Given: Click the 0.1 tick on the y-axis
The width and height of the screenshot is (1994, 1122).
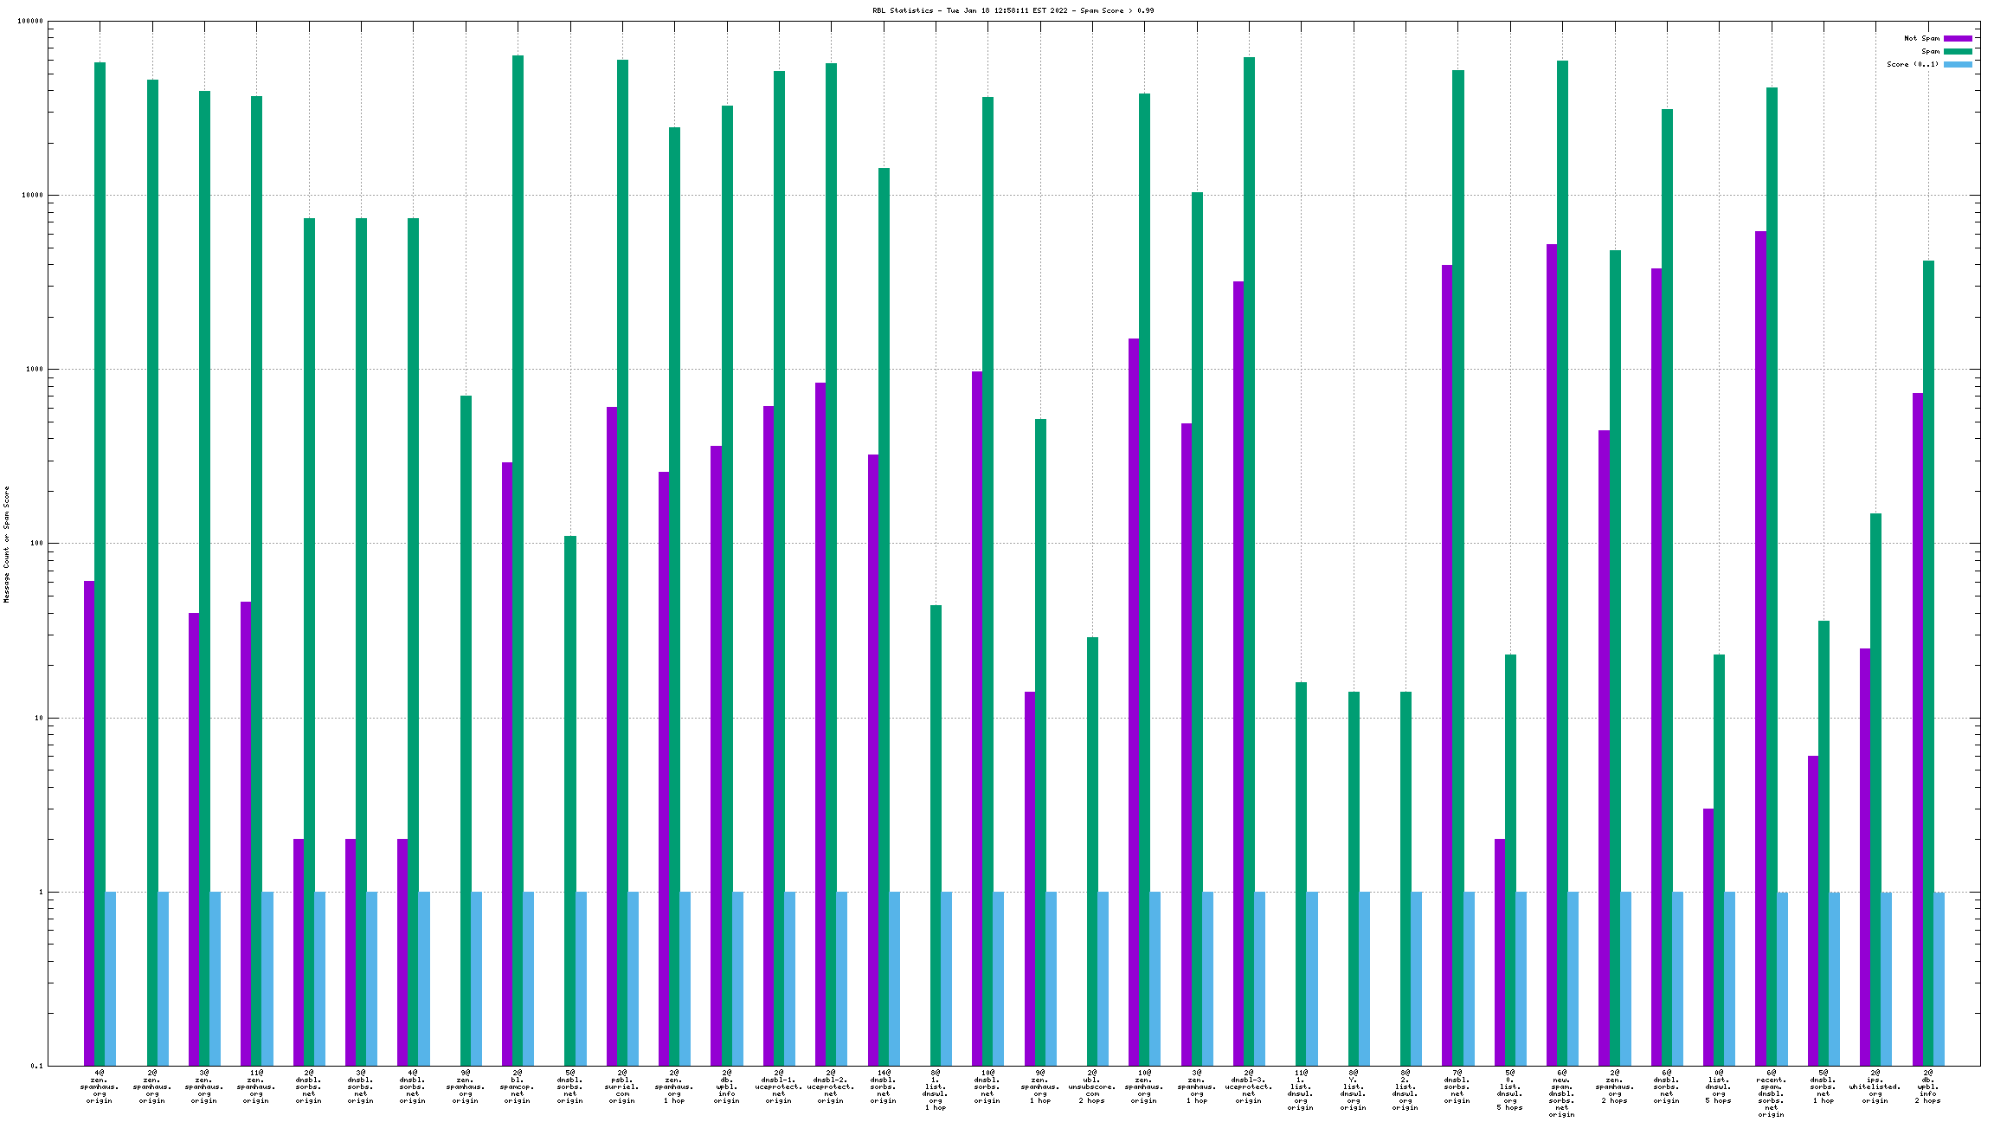Looking at the screenshot, I should [x=36, y=1066].
